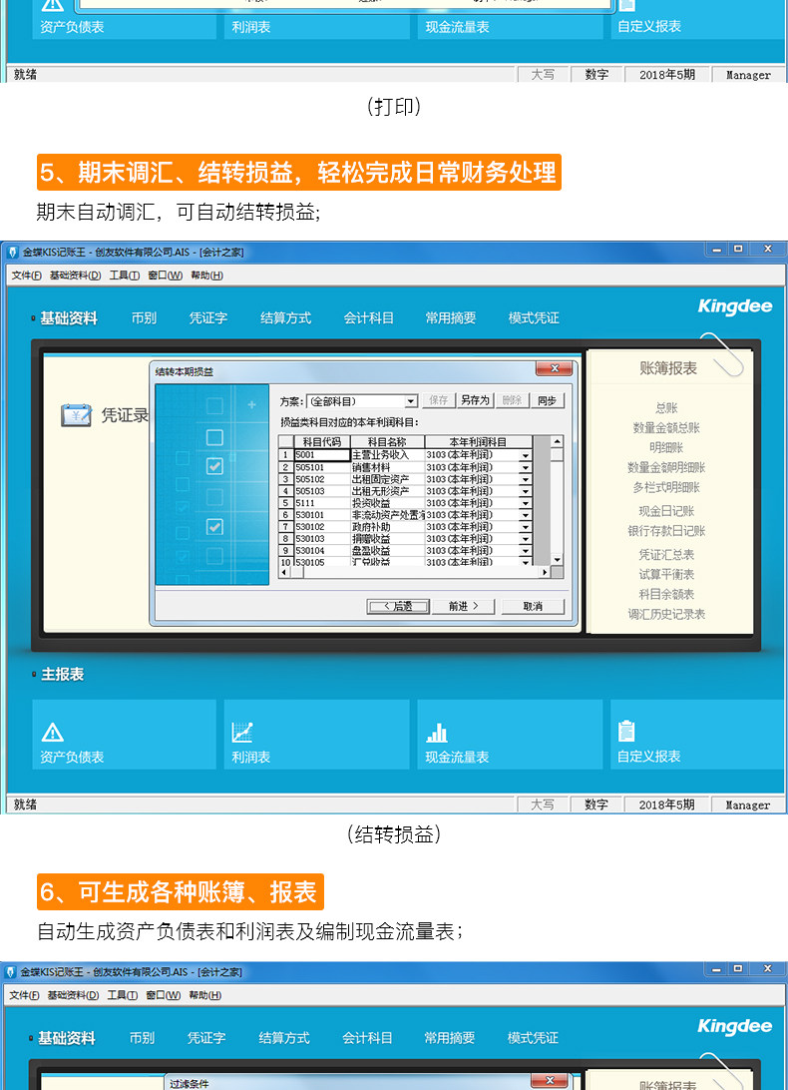Click the table's vertical scroll-up arrow
The height and width of the screenshot is (1090, 788).
pyautogui.click(x=557, y=441)
